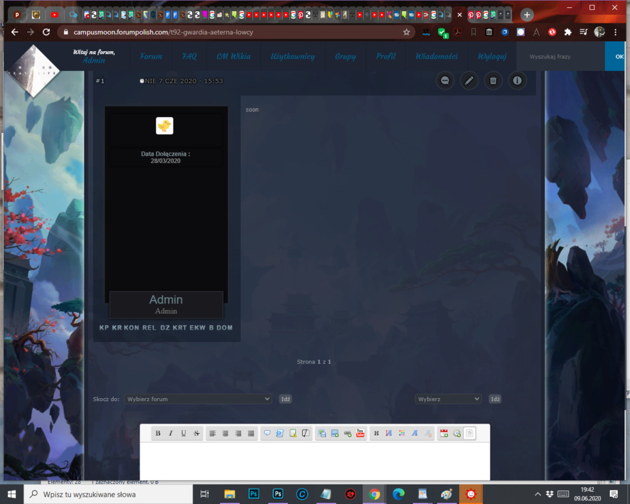Click the heading H button in editor
The width and height of the screenshot is (630, 504).
pos(377,433)
